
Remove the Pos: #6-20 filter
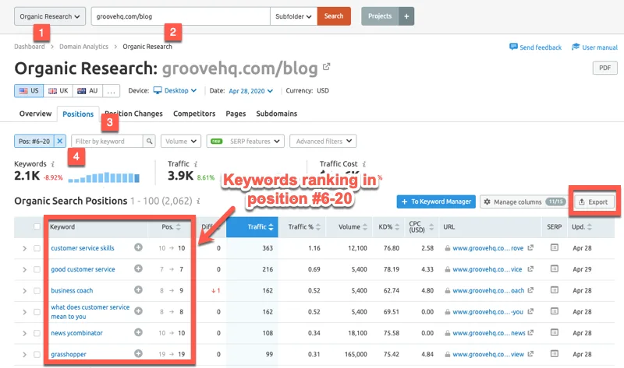[60, 141]
